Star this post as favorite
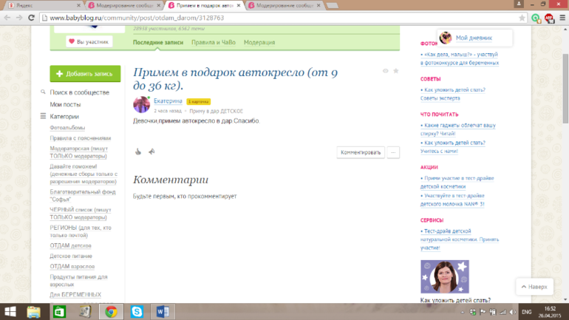The height and width of the screenshot is (320, 569). (x=396, y=71)
